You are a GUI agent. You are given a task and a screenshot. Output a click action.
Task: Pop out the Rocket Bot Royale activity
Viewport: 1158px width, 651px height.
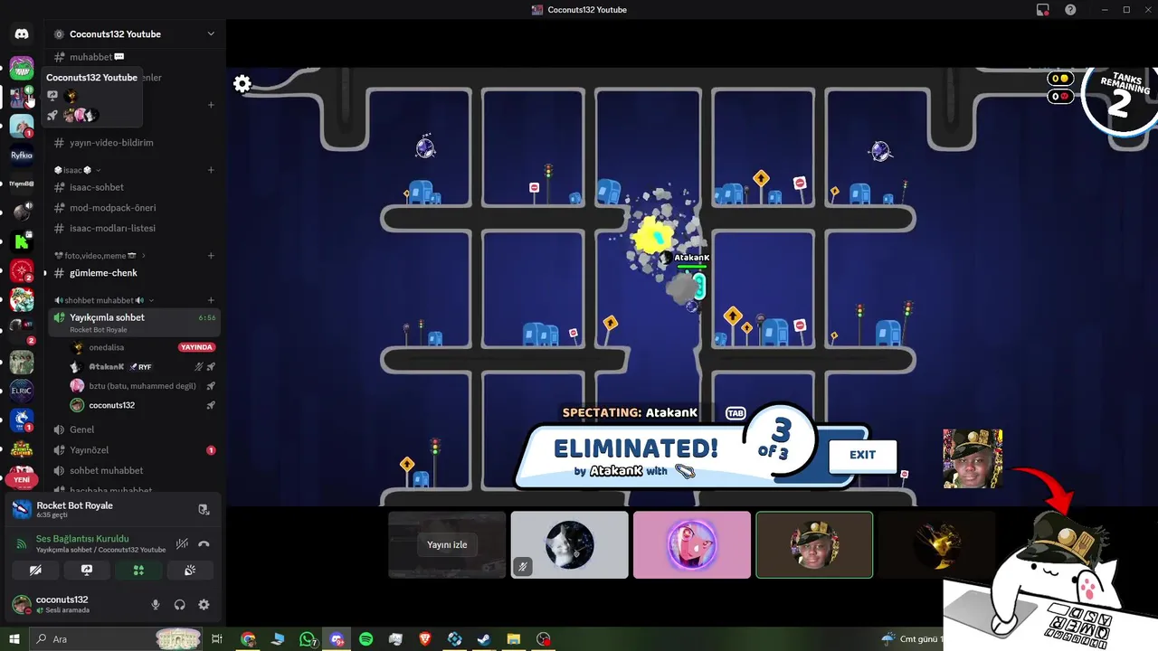point(204,509)
